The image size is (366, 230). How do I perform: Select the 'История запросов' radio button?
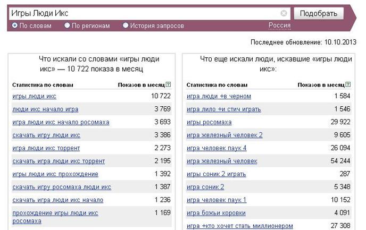126,25
